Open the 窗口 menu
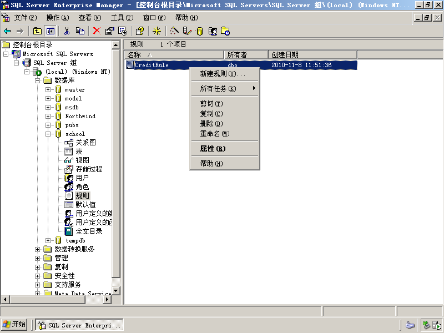The image size is (444, 333). [154, 18]
